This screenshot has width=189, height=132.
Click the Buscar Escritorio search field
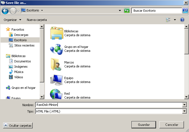[156, 11]
